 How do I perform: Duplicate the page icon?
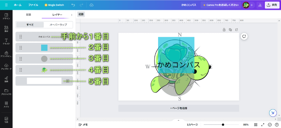point(230,30)
